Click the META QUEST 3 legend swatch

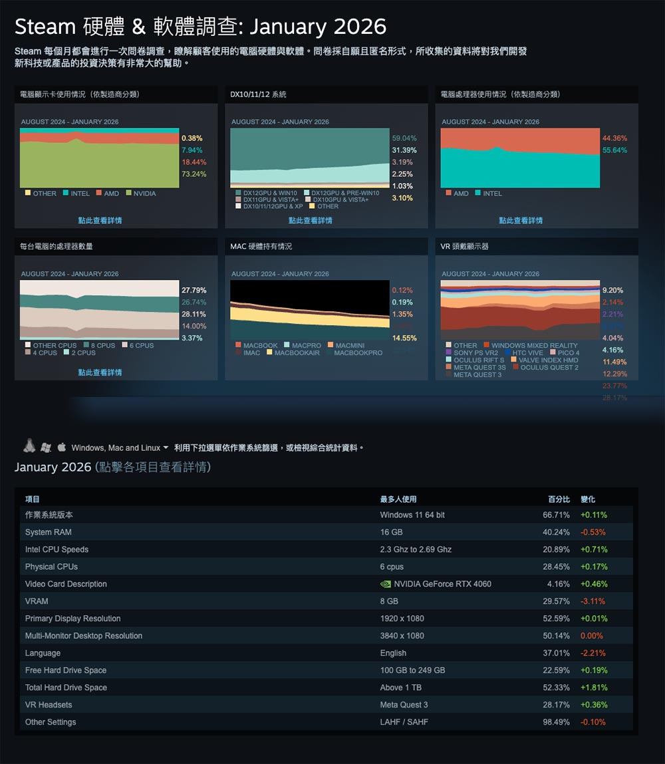448,375
